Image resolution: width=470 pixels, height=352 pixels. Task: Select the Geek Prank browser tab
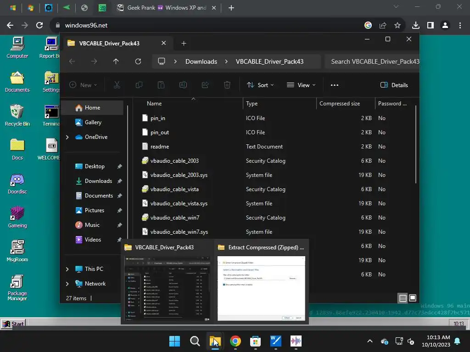click(x=166, y=8)
